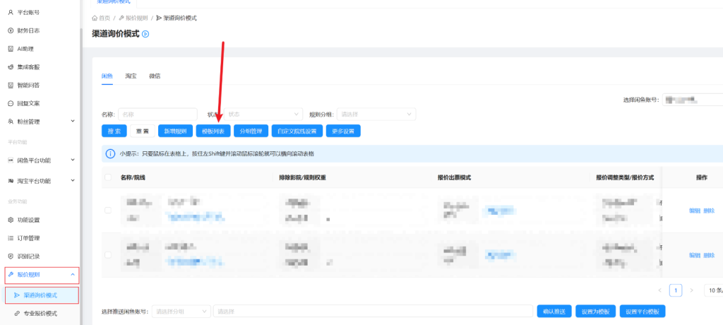The width and height of the screenshot is (723, 325).
Task: Click 设置平台模板 button
Action: [643, 311]
